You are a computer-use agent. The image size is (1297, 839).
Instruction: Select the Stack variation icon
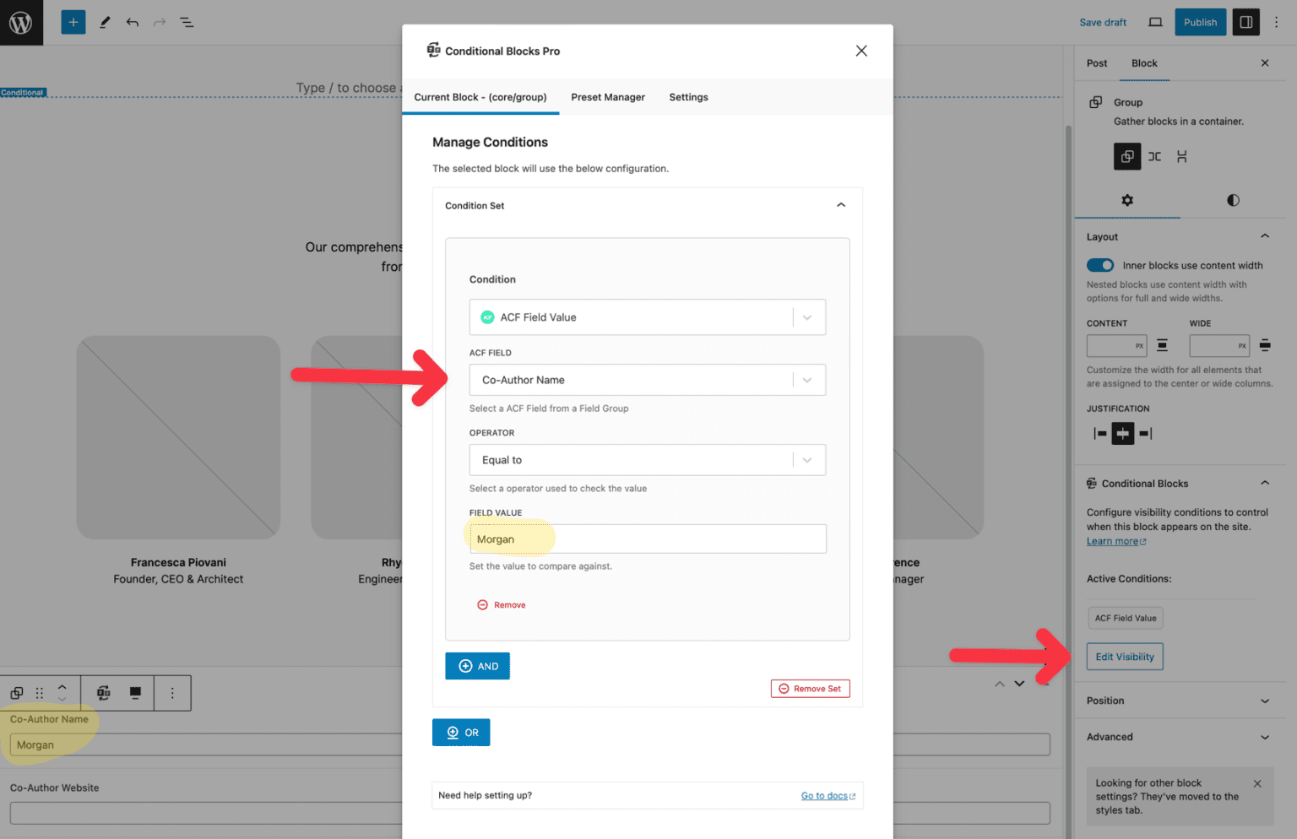[x=1181, y=156]
